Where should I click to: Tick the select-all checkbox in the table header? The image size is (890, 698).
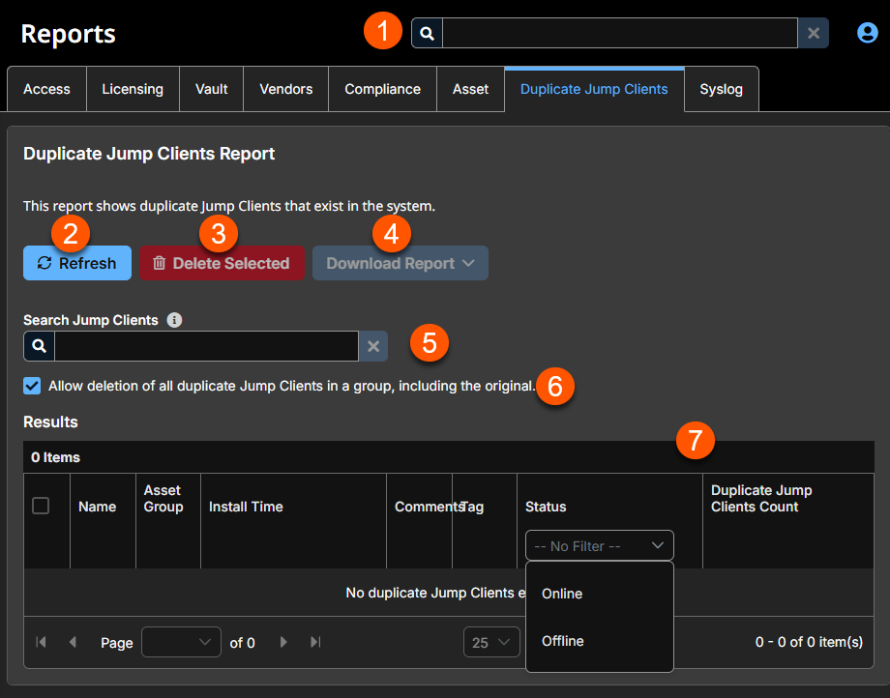click(41, 506)
